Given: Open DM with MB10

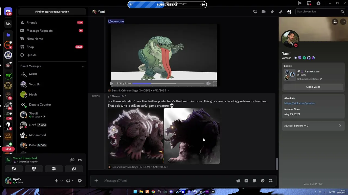Looking at the screenshot, I should [x=52, y=74].
